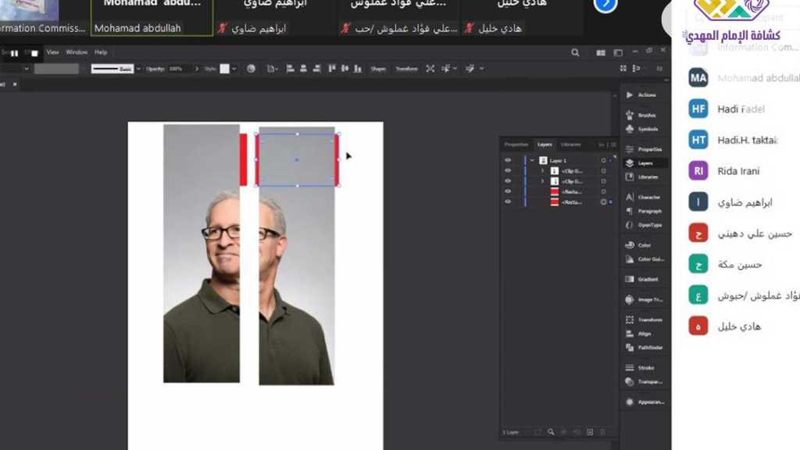This screenshot has width=800, height=450.
Task: Collapse the Layer 1 tree arrow
Action: click(x=532, y=160)
